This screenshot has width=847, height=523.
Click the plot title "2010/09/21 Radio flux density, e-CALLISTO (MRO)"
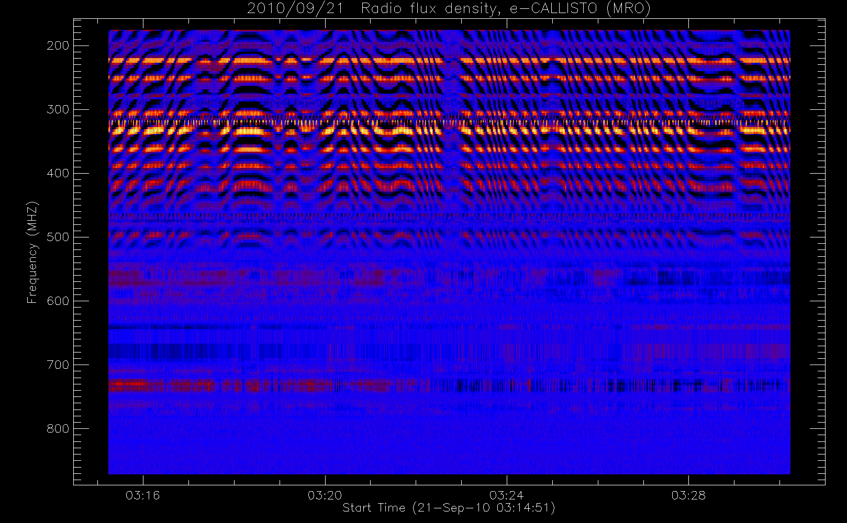tap(449, 9)
